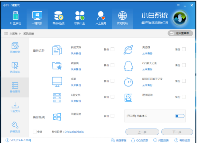The height and width of the screenshot is (143, 197).
Task: Open the 官方网站 tab
Action: [122, 18]
